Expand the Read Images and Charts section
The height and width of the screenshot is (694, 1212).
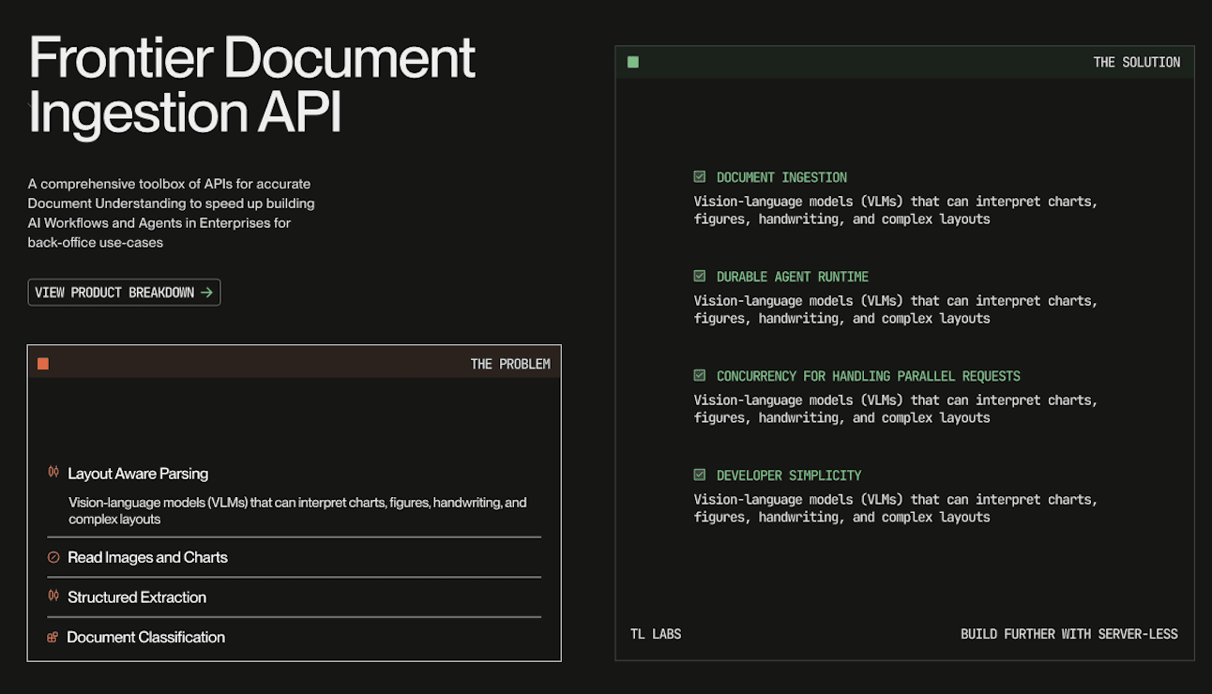click(147, 557)
